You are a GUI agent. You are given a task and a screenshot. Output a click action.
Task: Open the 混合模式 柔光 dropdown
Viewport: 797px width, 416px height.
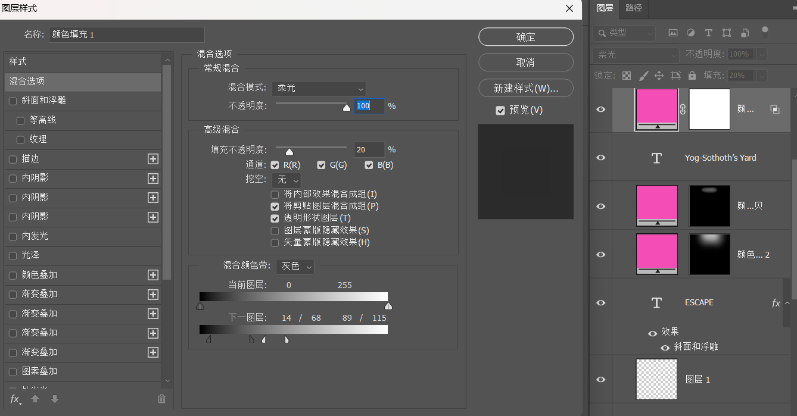click(319, 88)
